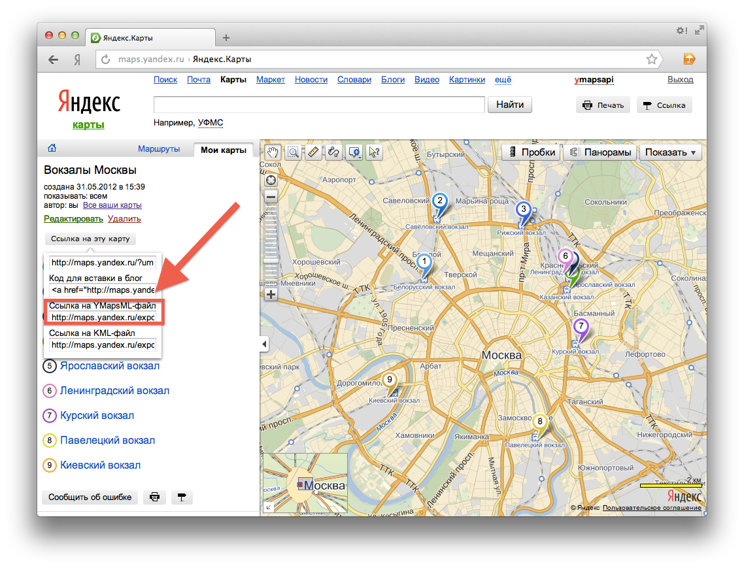Select the hand pan tool on map
The image size is (744, 568).
(273, 152)
